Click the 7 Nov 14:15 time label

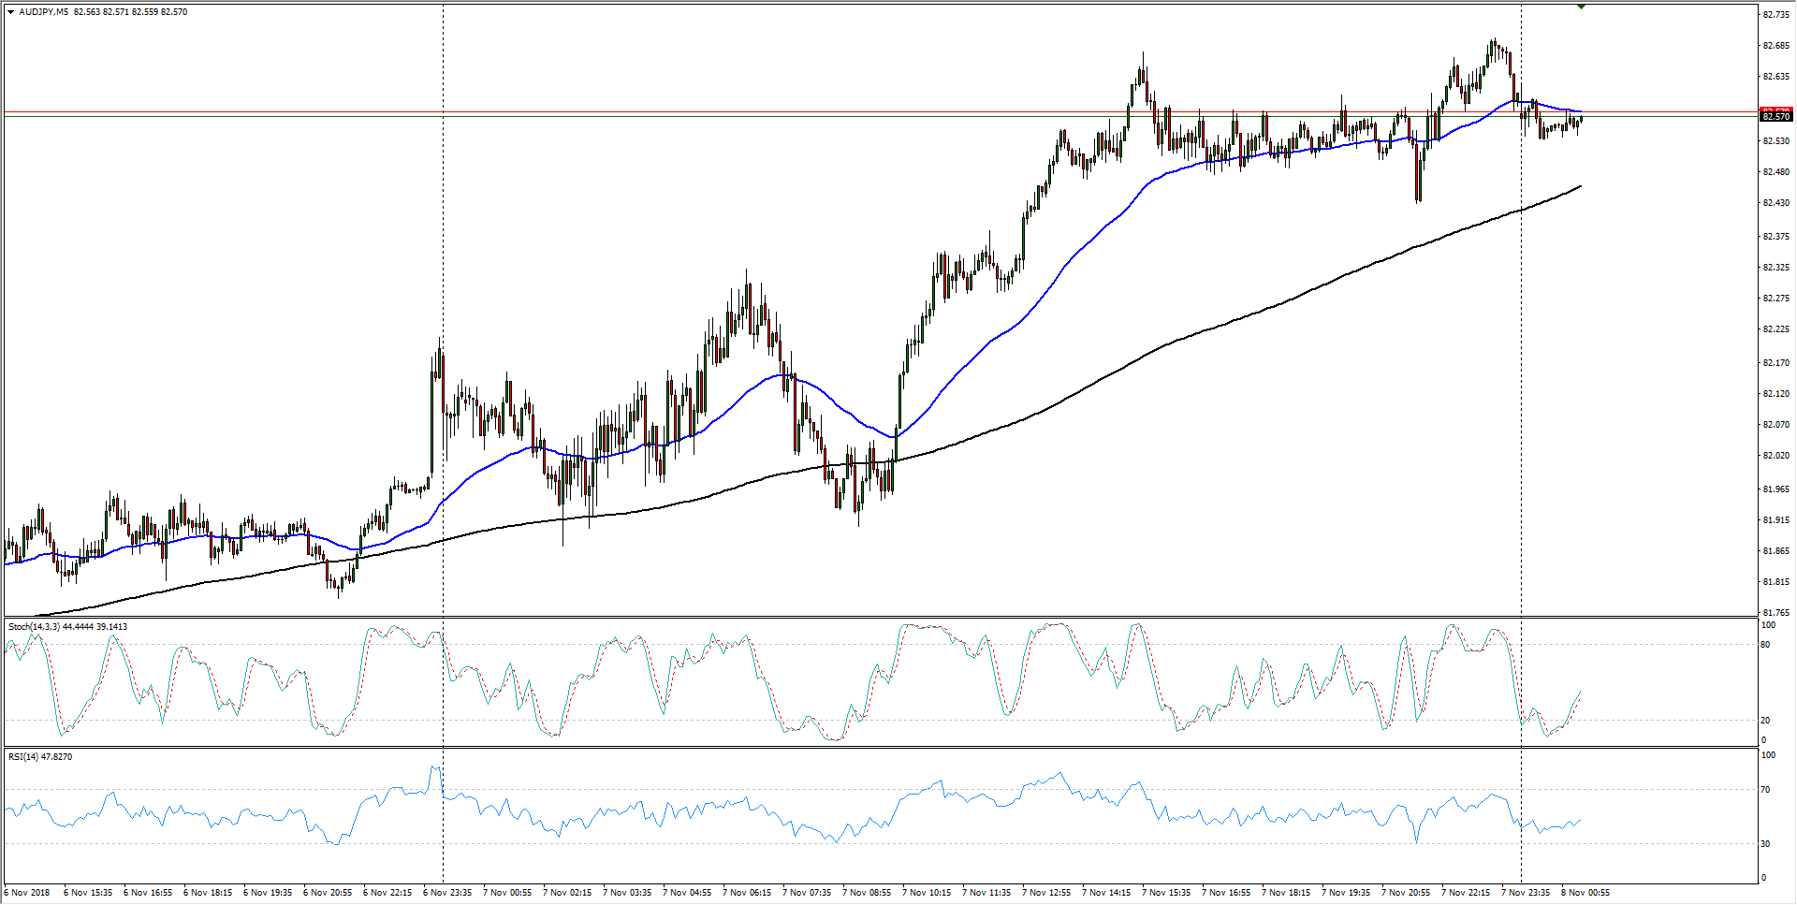(1106, 893)
